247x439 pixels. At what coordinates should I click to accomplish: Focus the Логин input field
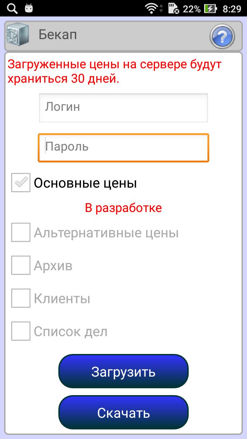[123, 107]
